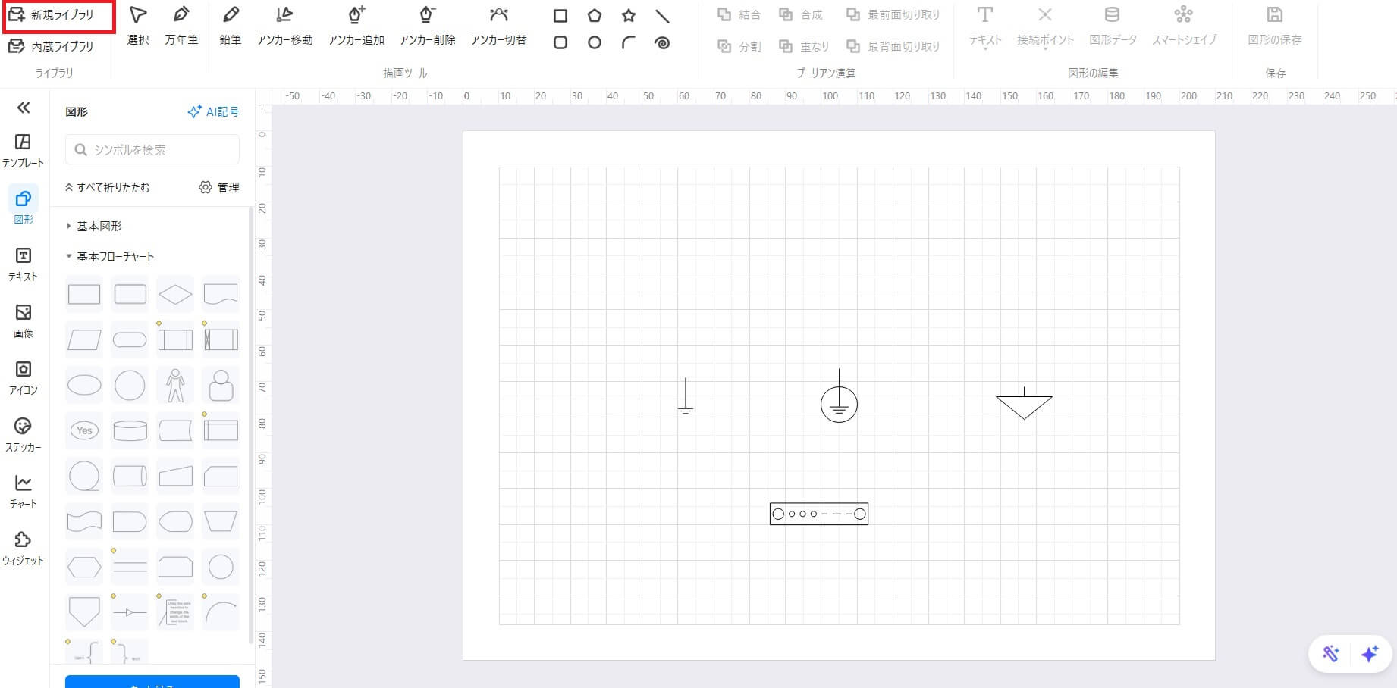
Task: Open the 内蔵ライブラリ built-in library
Action: coord(52,46)
